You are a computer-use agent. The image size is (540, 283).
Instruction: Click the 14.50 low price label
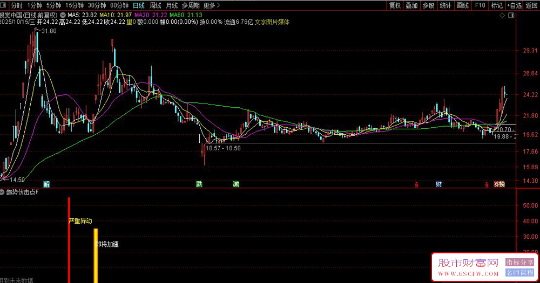click(x=17, y=180)
